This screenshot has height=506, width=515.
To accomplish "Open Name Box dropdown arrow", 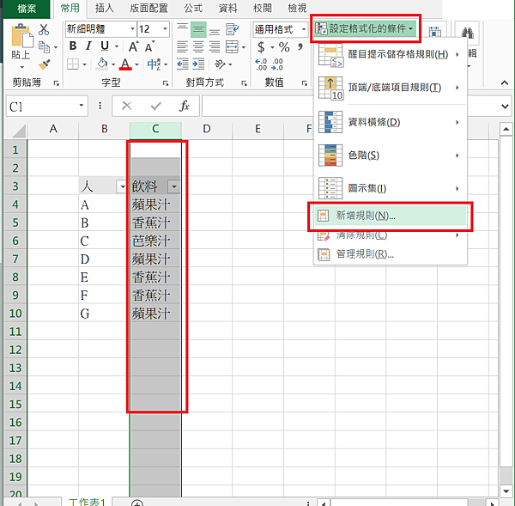I will click(82, 106).
